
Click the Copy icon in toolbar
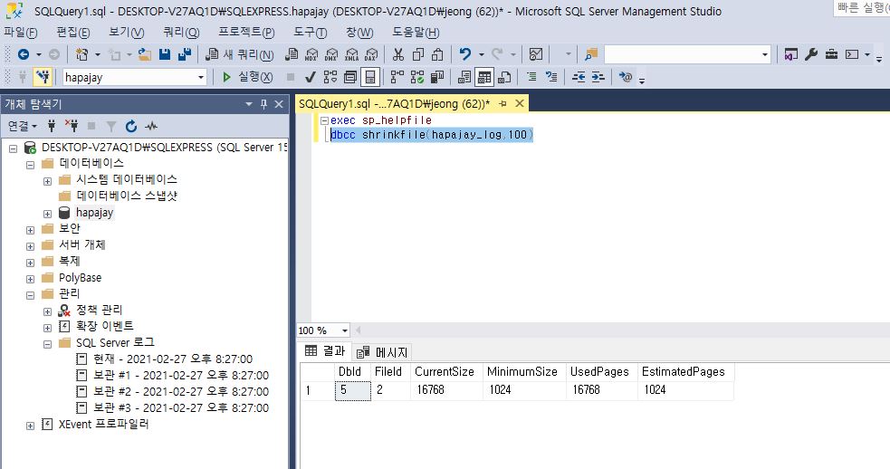418,54
